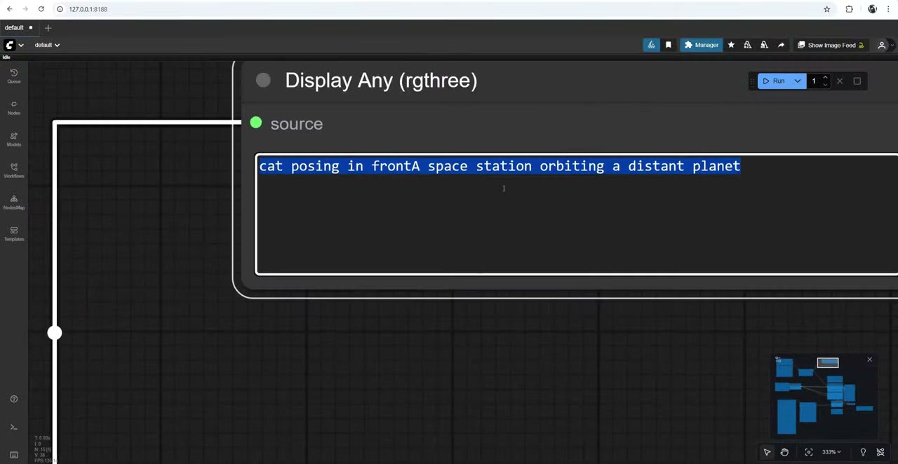The height and width of the screenshot is (464, 898).
Task: Close the minimap panel
Action: [869, 360]
